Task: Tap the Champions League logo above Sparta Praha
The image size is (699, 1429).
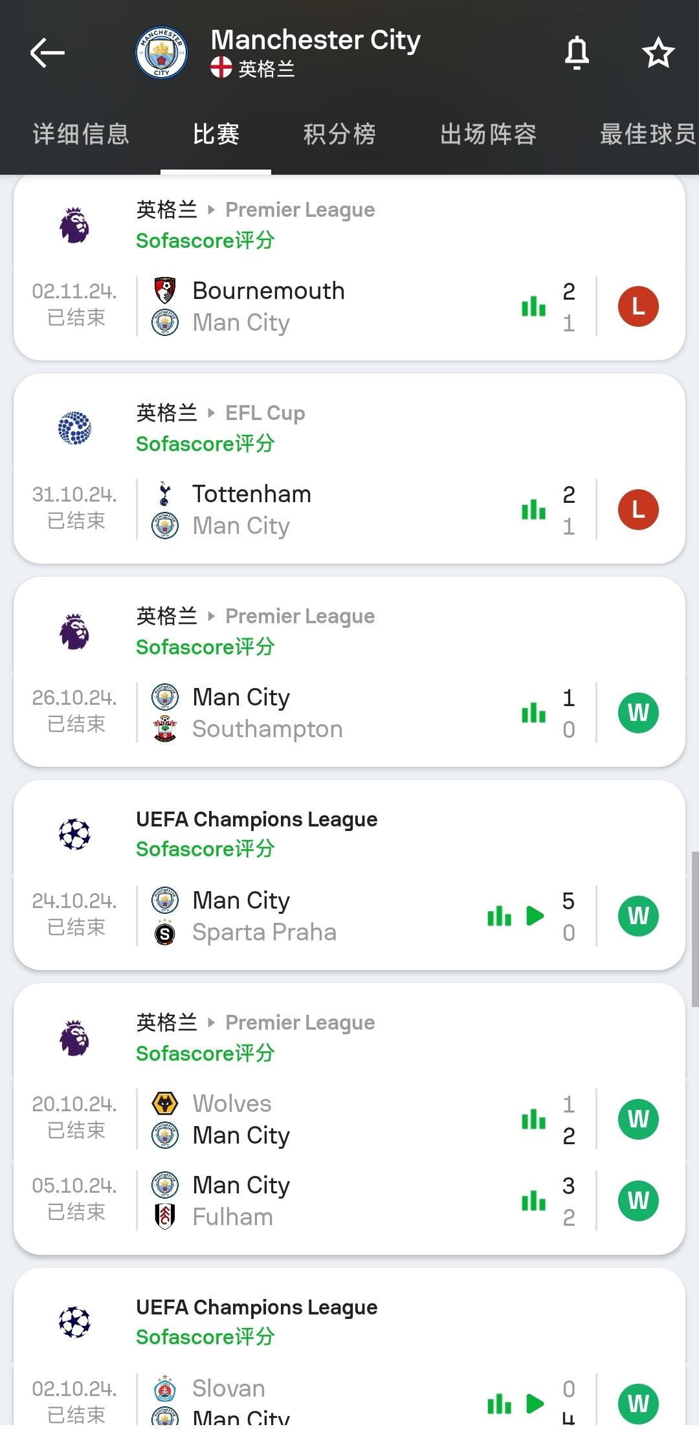Action: (x=75, y=834)
